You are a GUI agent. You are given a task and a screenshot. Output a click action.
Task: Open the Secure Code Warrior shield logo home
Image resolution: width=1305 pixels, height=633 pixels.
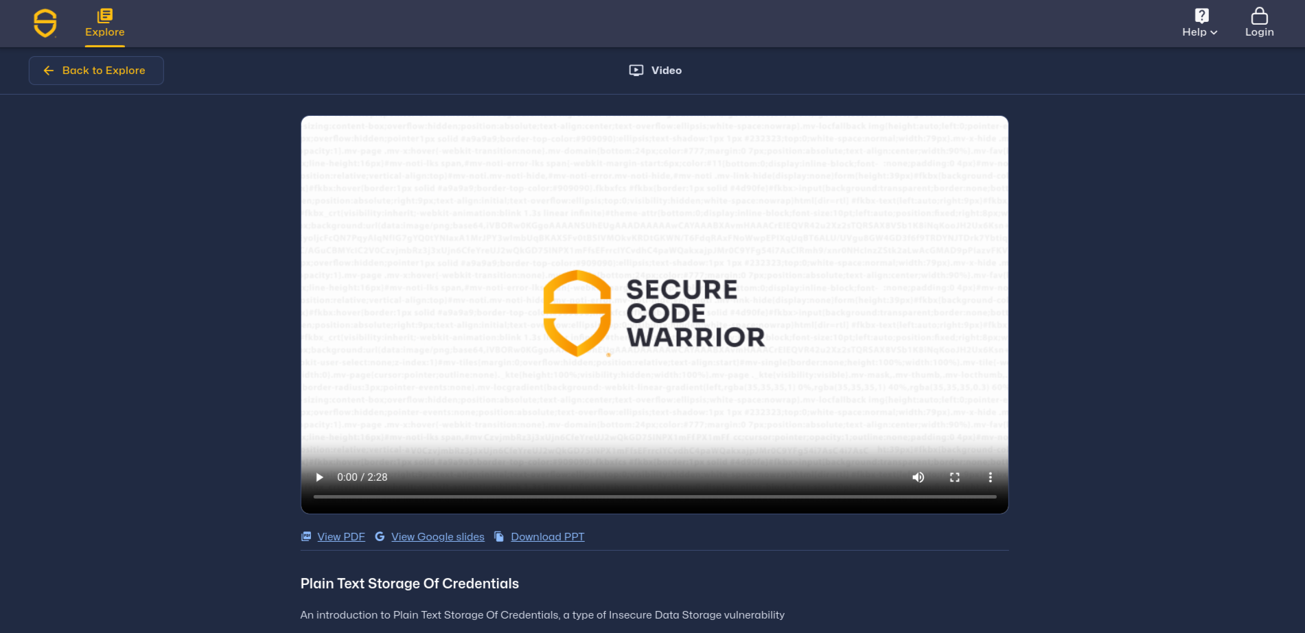click(45, 23)
